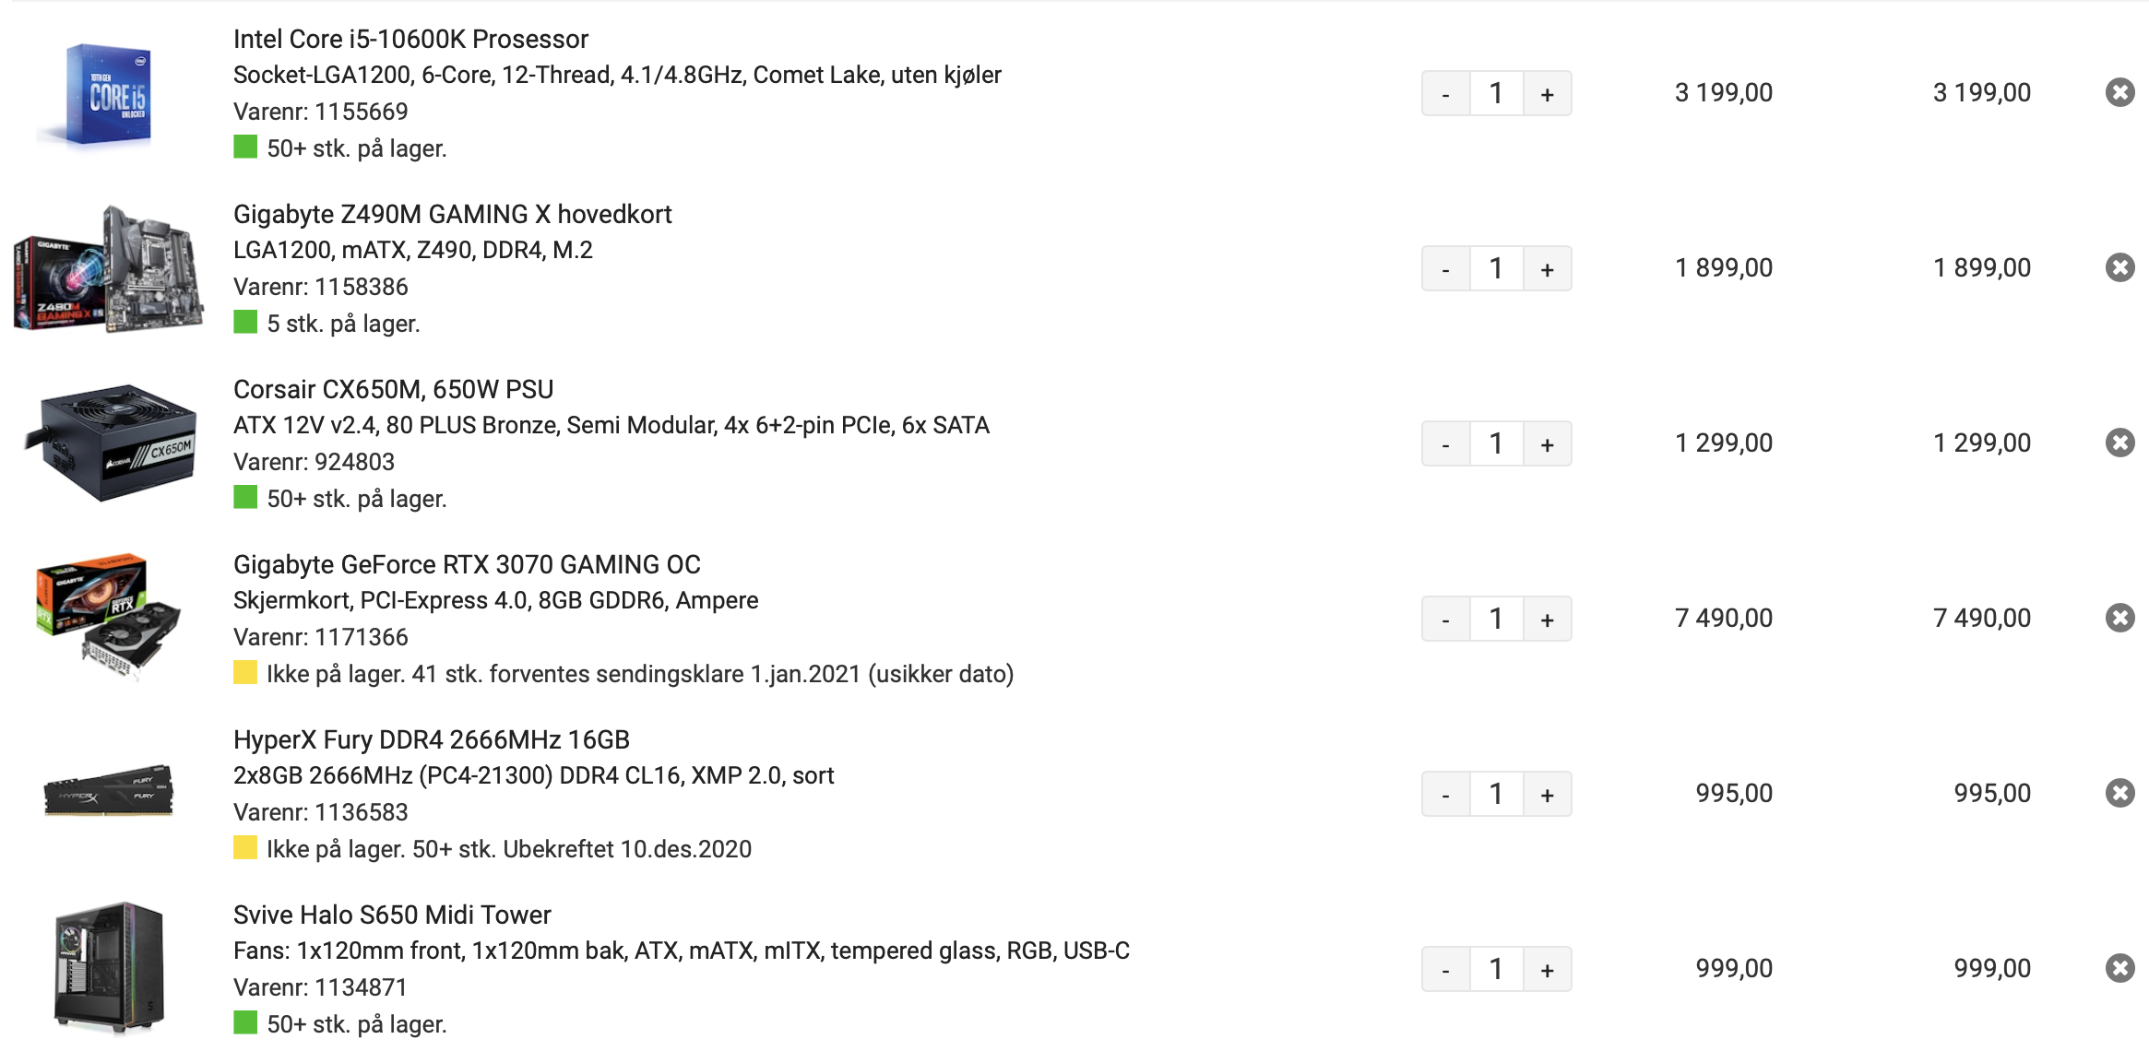Click quantity field for RTX 3070 card
Viewport: 2149px width, 1051px height.
coord(1496,619)
